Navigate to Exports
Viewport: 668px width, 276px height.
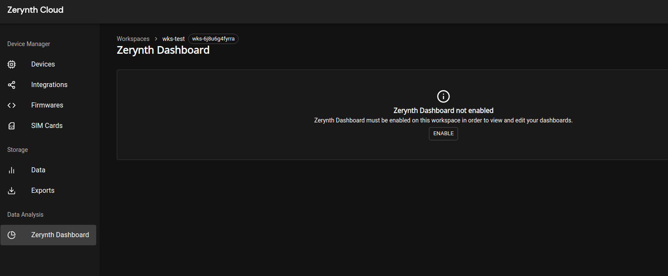(48, 191)
